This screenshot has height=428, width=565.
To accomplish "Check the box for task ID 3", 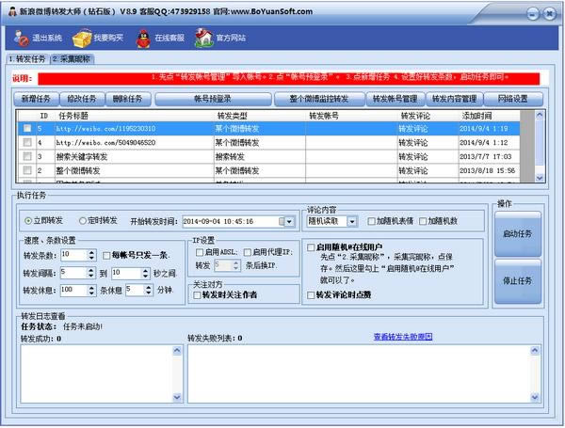I will coord(27,156).
